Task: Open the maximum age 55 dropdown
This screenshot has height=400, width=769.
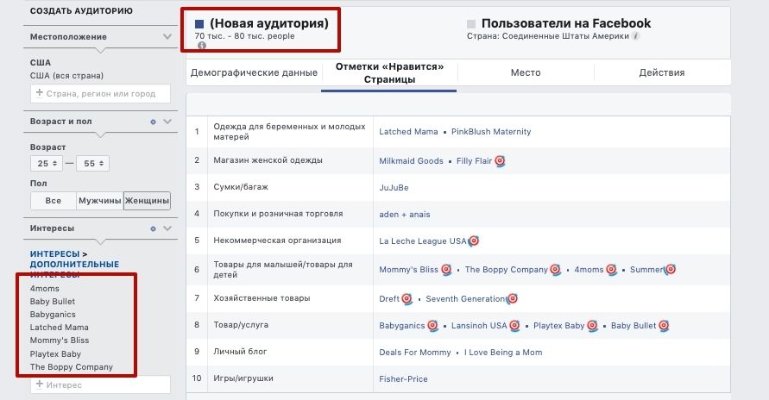Action: tap(93, 164)
